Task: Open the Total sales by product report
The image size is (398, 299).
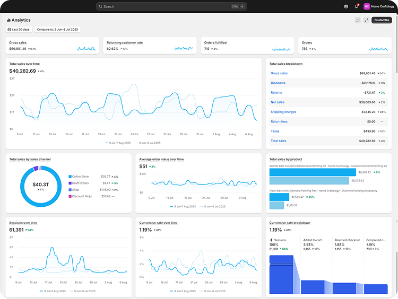Action: pyautogui.click(x=285, y=159)
